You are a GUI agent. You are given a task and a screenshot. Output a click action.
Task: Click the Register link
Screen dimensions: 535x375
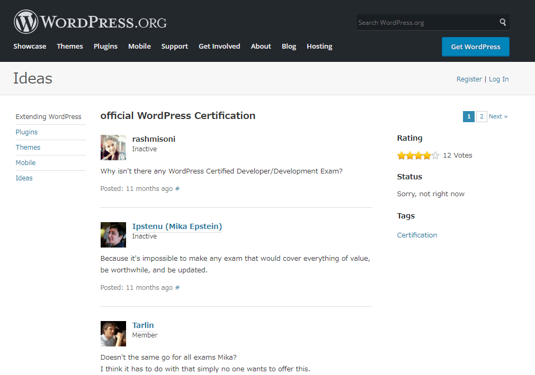click(469, 79)
